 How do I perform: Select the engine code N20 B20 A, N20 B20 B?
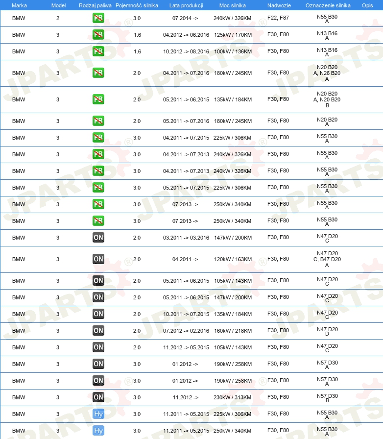(x=327, y=99)
